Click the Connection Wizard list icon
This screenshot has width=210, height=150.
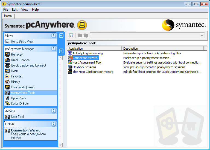click(70, 58)
